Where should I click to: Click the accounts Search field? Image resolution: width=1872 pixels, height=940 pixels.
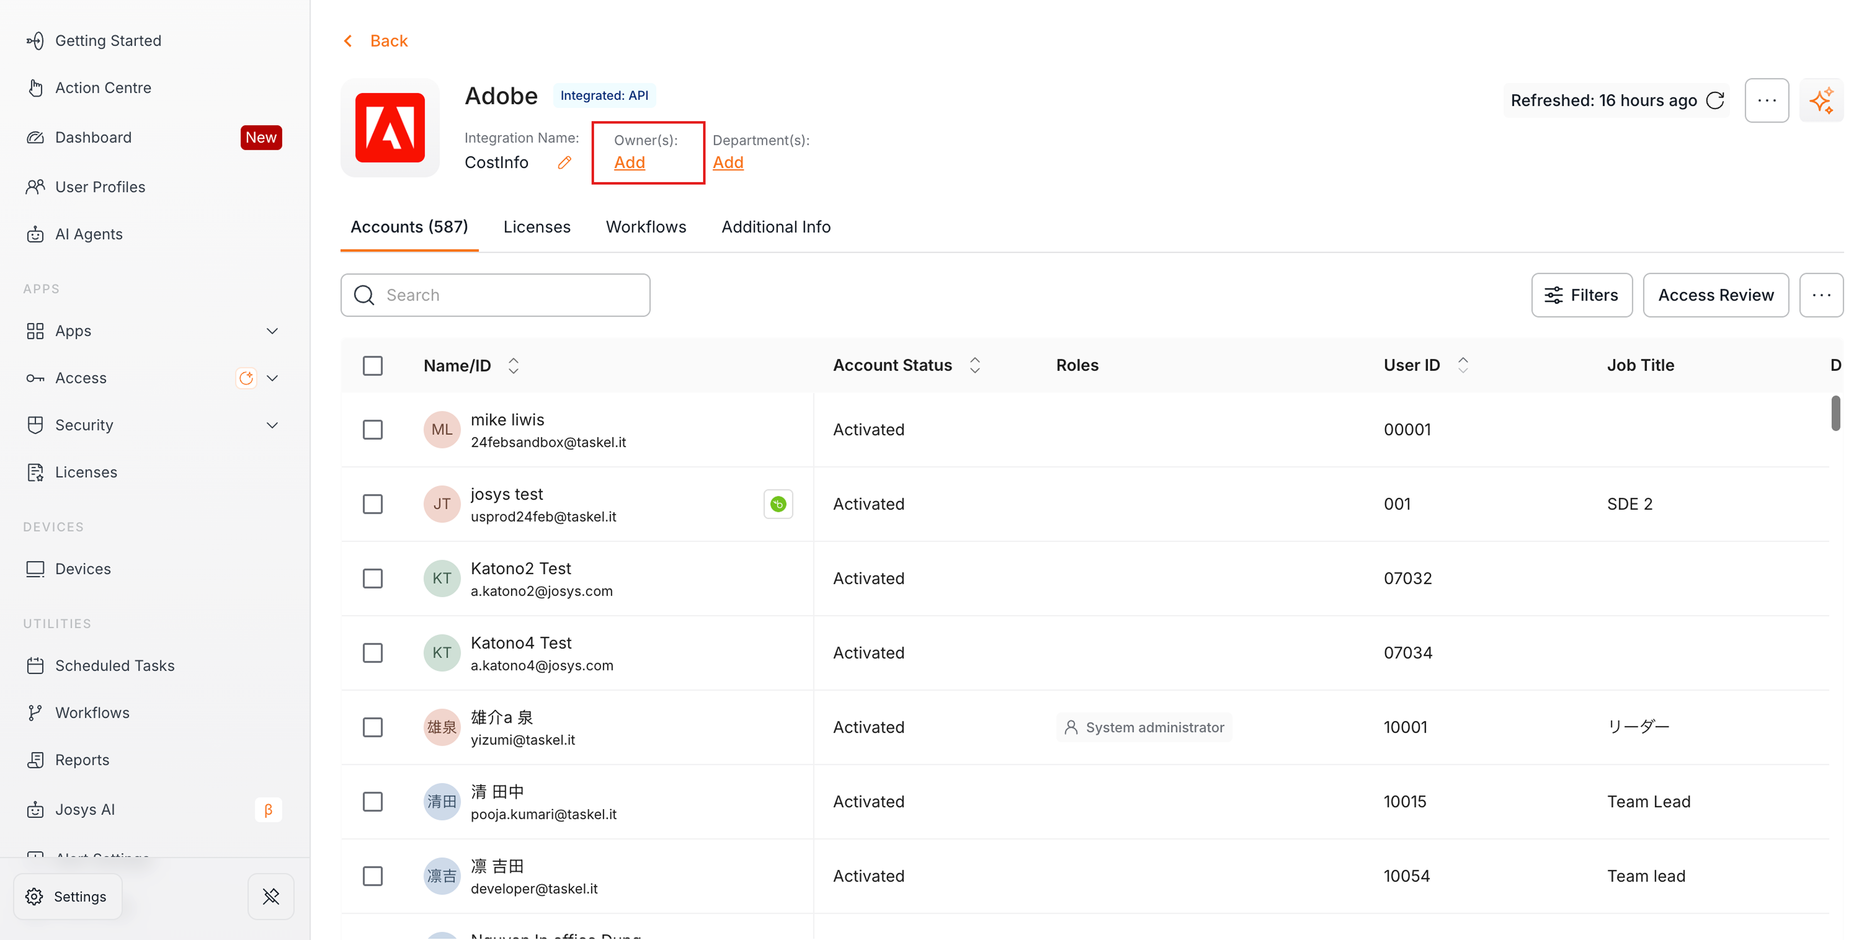[496, 295]
